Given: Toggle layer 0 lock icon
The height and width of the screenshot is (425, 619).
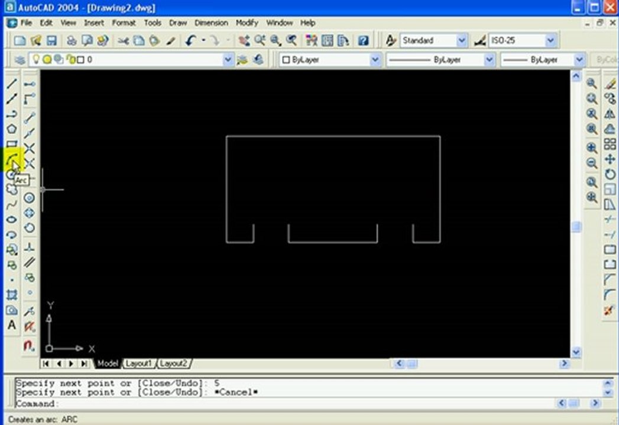Looking at the screenshot, I should 71,60.
